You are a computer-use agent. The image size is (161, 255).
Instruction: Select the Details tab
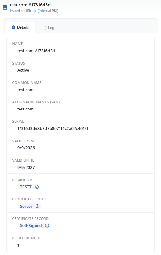click(x=20, y=27)
